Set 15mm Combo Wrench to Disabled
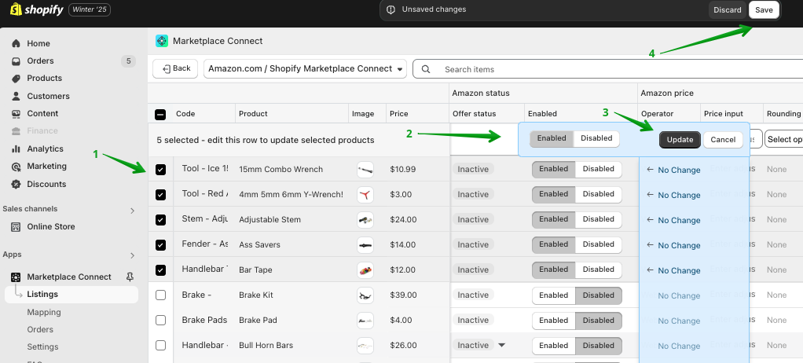 tap(598, 169)
